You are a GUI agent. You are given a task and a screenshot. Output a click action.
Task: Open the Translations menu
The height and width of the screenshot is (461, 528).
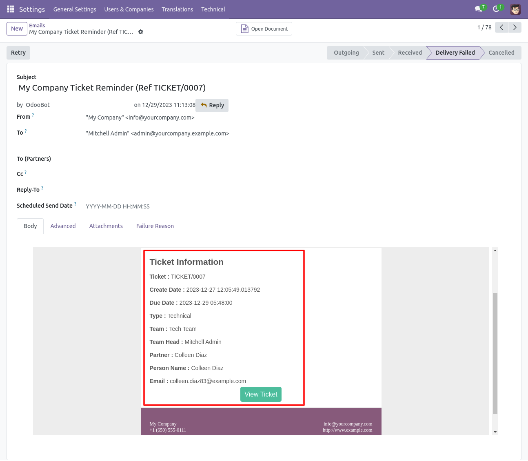tap(177, 9)
